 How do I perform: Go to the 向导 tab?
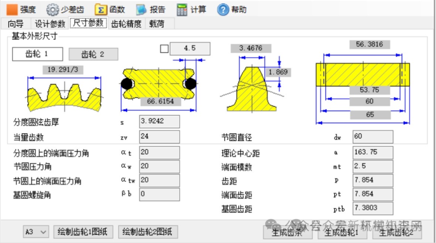coord(16,24)
